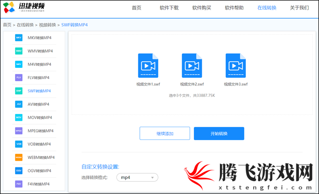Click the VOB format icon in sidebar
This screenshot has width=319, height=194.
(19, 144)
